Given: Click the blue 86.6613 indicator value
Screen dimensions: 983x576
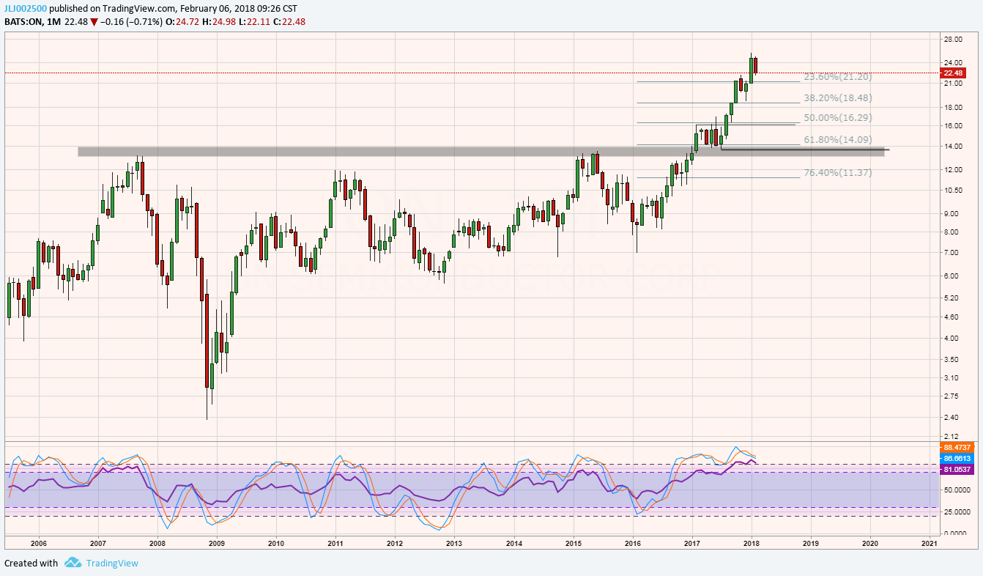Looking at the screenshot, I should [957, 458].
